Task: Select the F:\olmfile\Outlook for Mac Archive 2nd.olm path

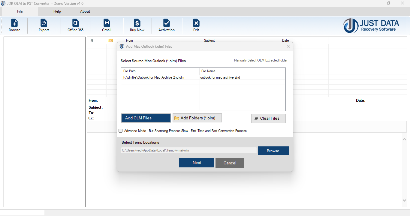Action: (x=154, y=77)
